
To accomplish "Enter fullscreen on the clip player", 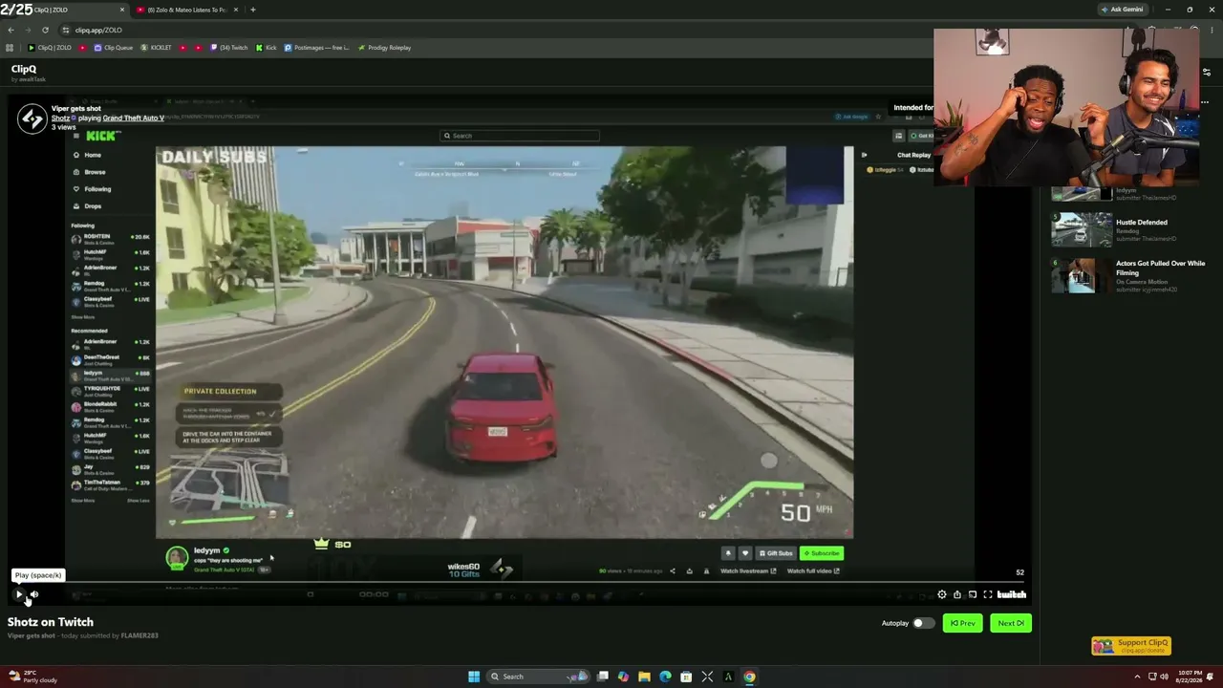I will (988, 594).
